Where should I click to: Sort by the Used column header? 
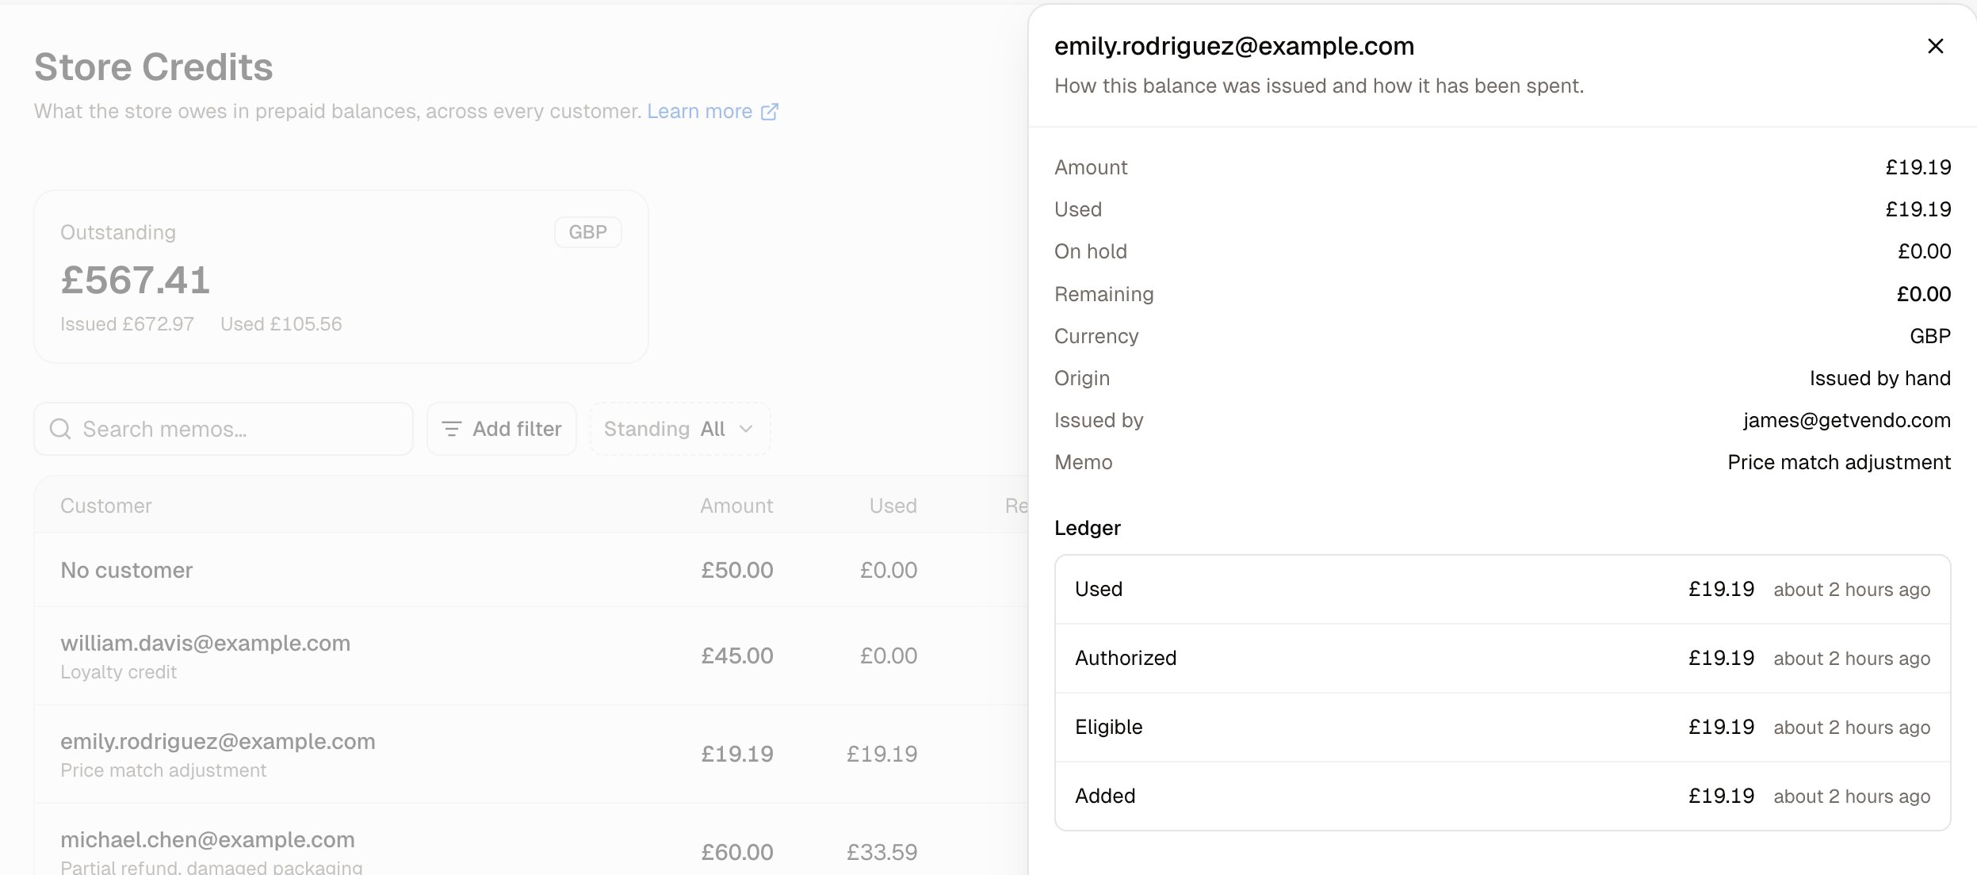click(893, 506)
